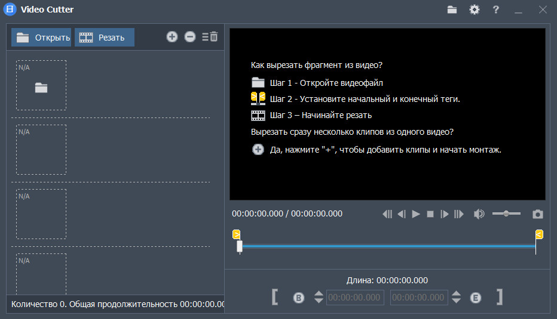Take a snapshot with the camera icon
Screen dimensions: 557x319
click(538, 214)
